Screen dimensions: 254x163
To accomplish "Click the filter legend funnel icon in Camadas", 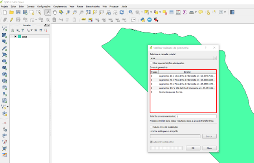I will (23, 30).
